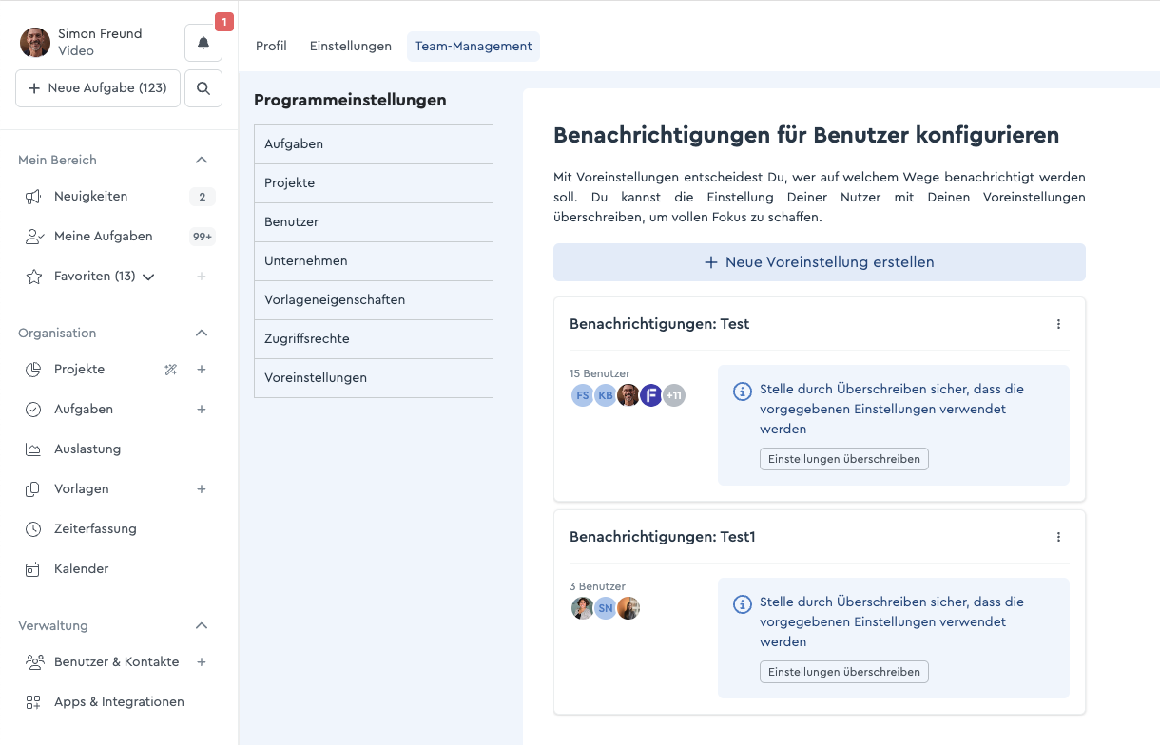The height and width of the screenshot is (745, 1160).
Task: Click the faded plus next to Favoriten
Action: [x=202, y=277]
